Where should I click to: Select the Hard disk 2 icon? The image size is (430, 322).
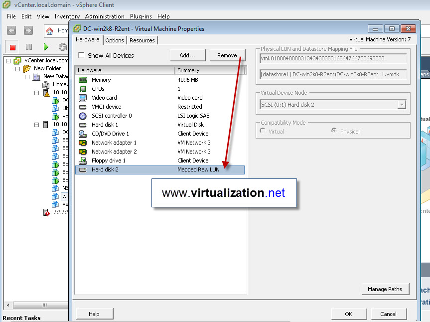83,170
